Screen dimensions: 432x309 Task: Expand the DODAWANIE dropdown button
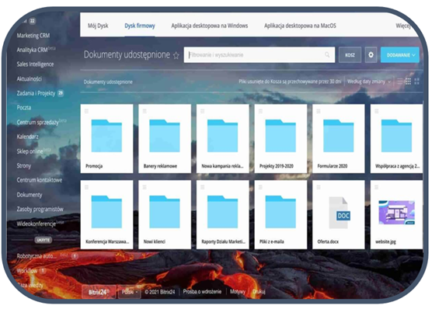point(400,55)
